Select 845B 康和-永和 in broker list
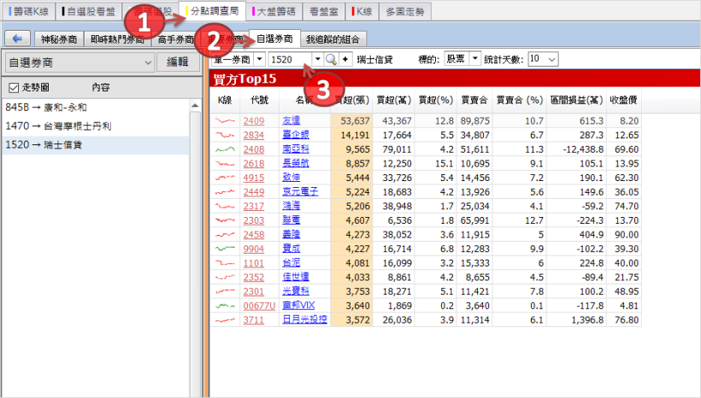The image size is (701, 398). 95,108
